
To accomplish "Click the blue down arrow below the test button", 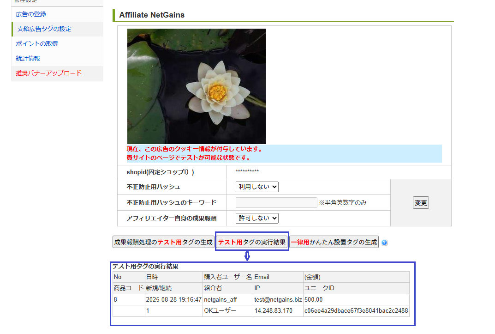I will [247, 256].
